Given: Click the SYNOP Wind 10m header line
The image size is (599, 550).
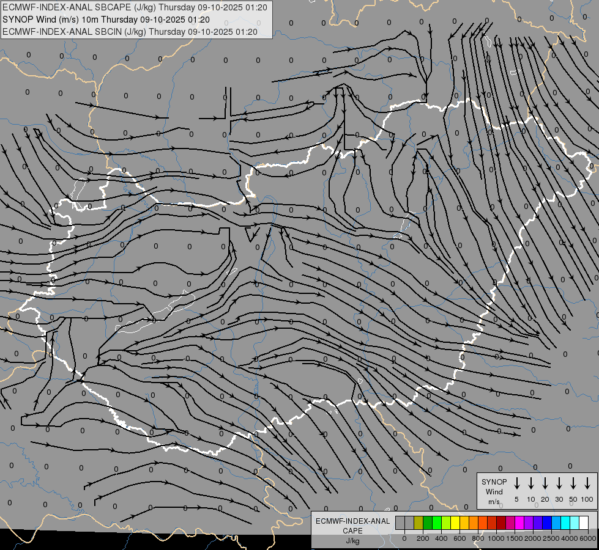Looking at the screenshot, I should tap(106, 20).
